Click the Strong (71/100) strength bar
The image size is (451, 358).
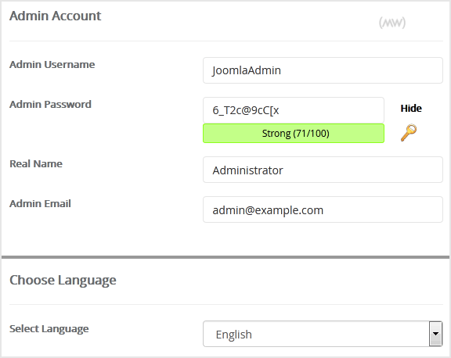(x=294, y=133)
